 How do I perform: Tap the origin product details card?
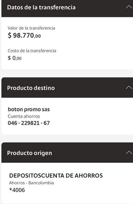click(67, 183)
